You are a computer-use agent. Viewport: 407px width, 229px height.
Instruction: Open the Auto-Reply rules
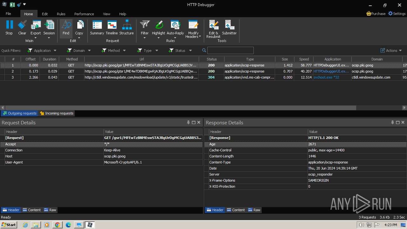tap(175, 27)
